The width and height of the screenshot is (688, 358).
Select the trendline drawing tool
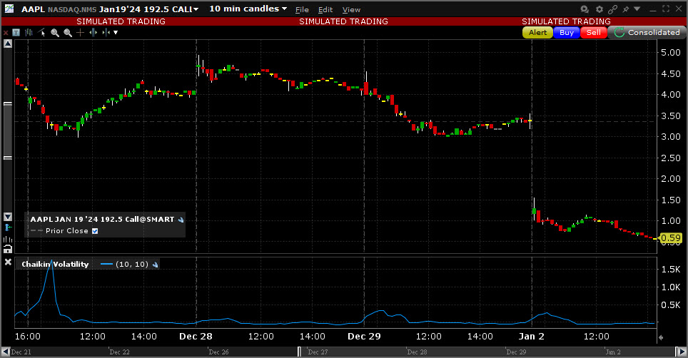41,32
